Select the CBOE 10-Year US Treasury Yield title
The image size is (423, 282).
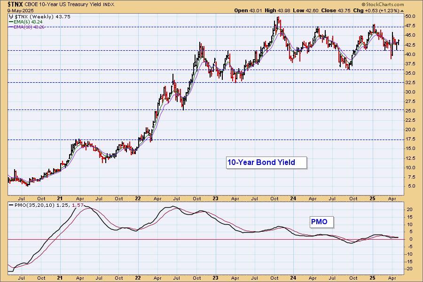click(x=63, y=4)
